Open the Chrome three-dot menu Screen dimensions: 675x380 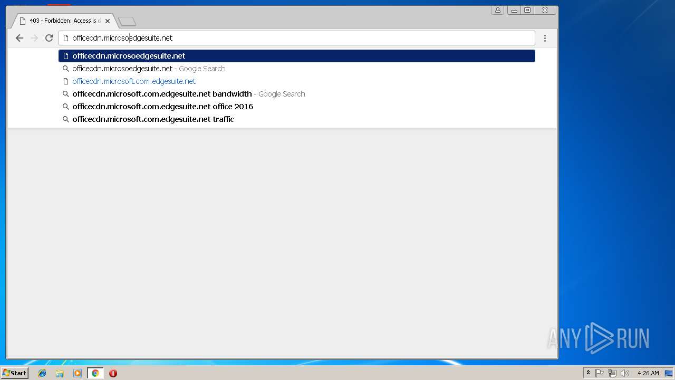point(545,38)
